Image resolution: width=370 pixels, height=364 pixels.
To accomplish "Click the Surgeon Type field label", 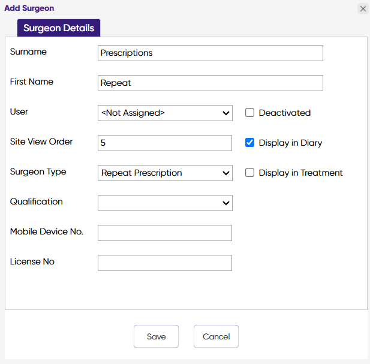I will pos(38,172).
